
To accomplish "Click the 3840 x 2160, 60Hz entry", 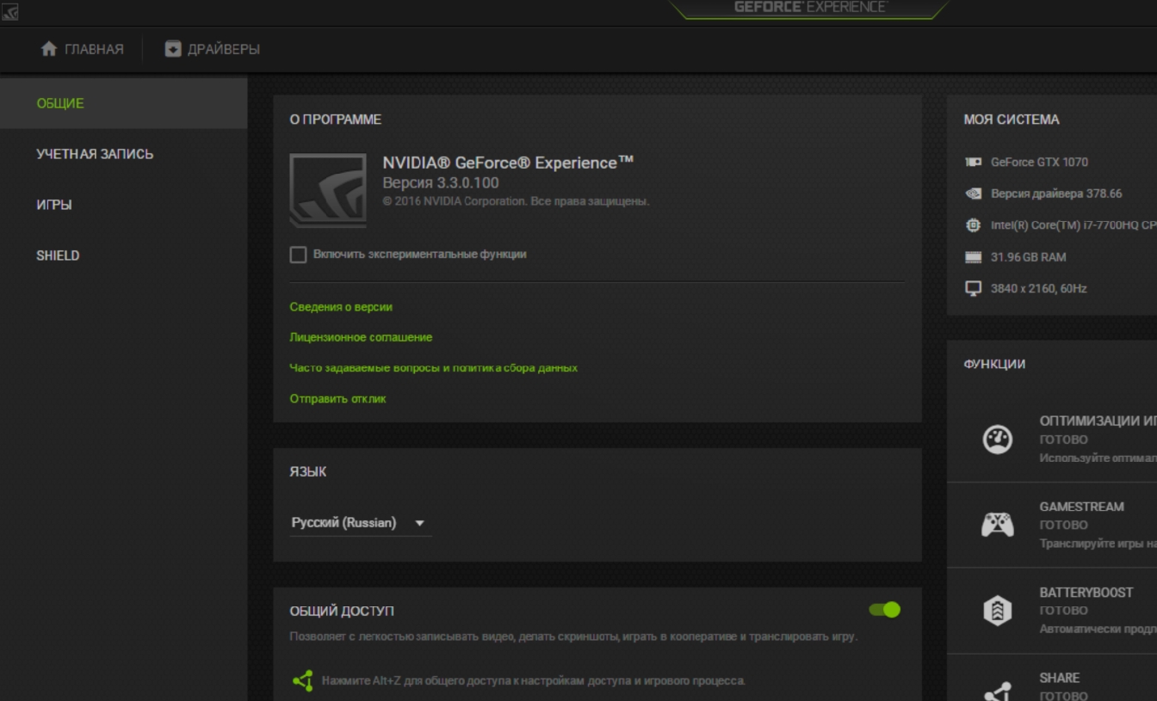I will tap(1038, 288).
